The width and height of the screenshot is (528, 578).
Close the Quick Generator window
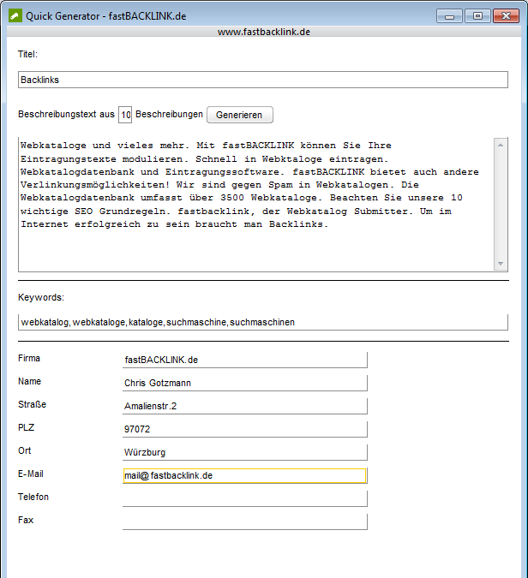(506, 16)
